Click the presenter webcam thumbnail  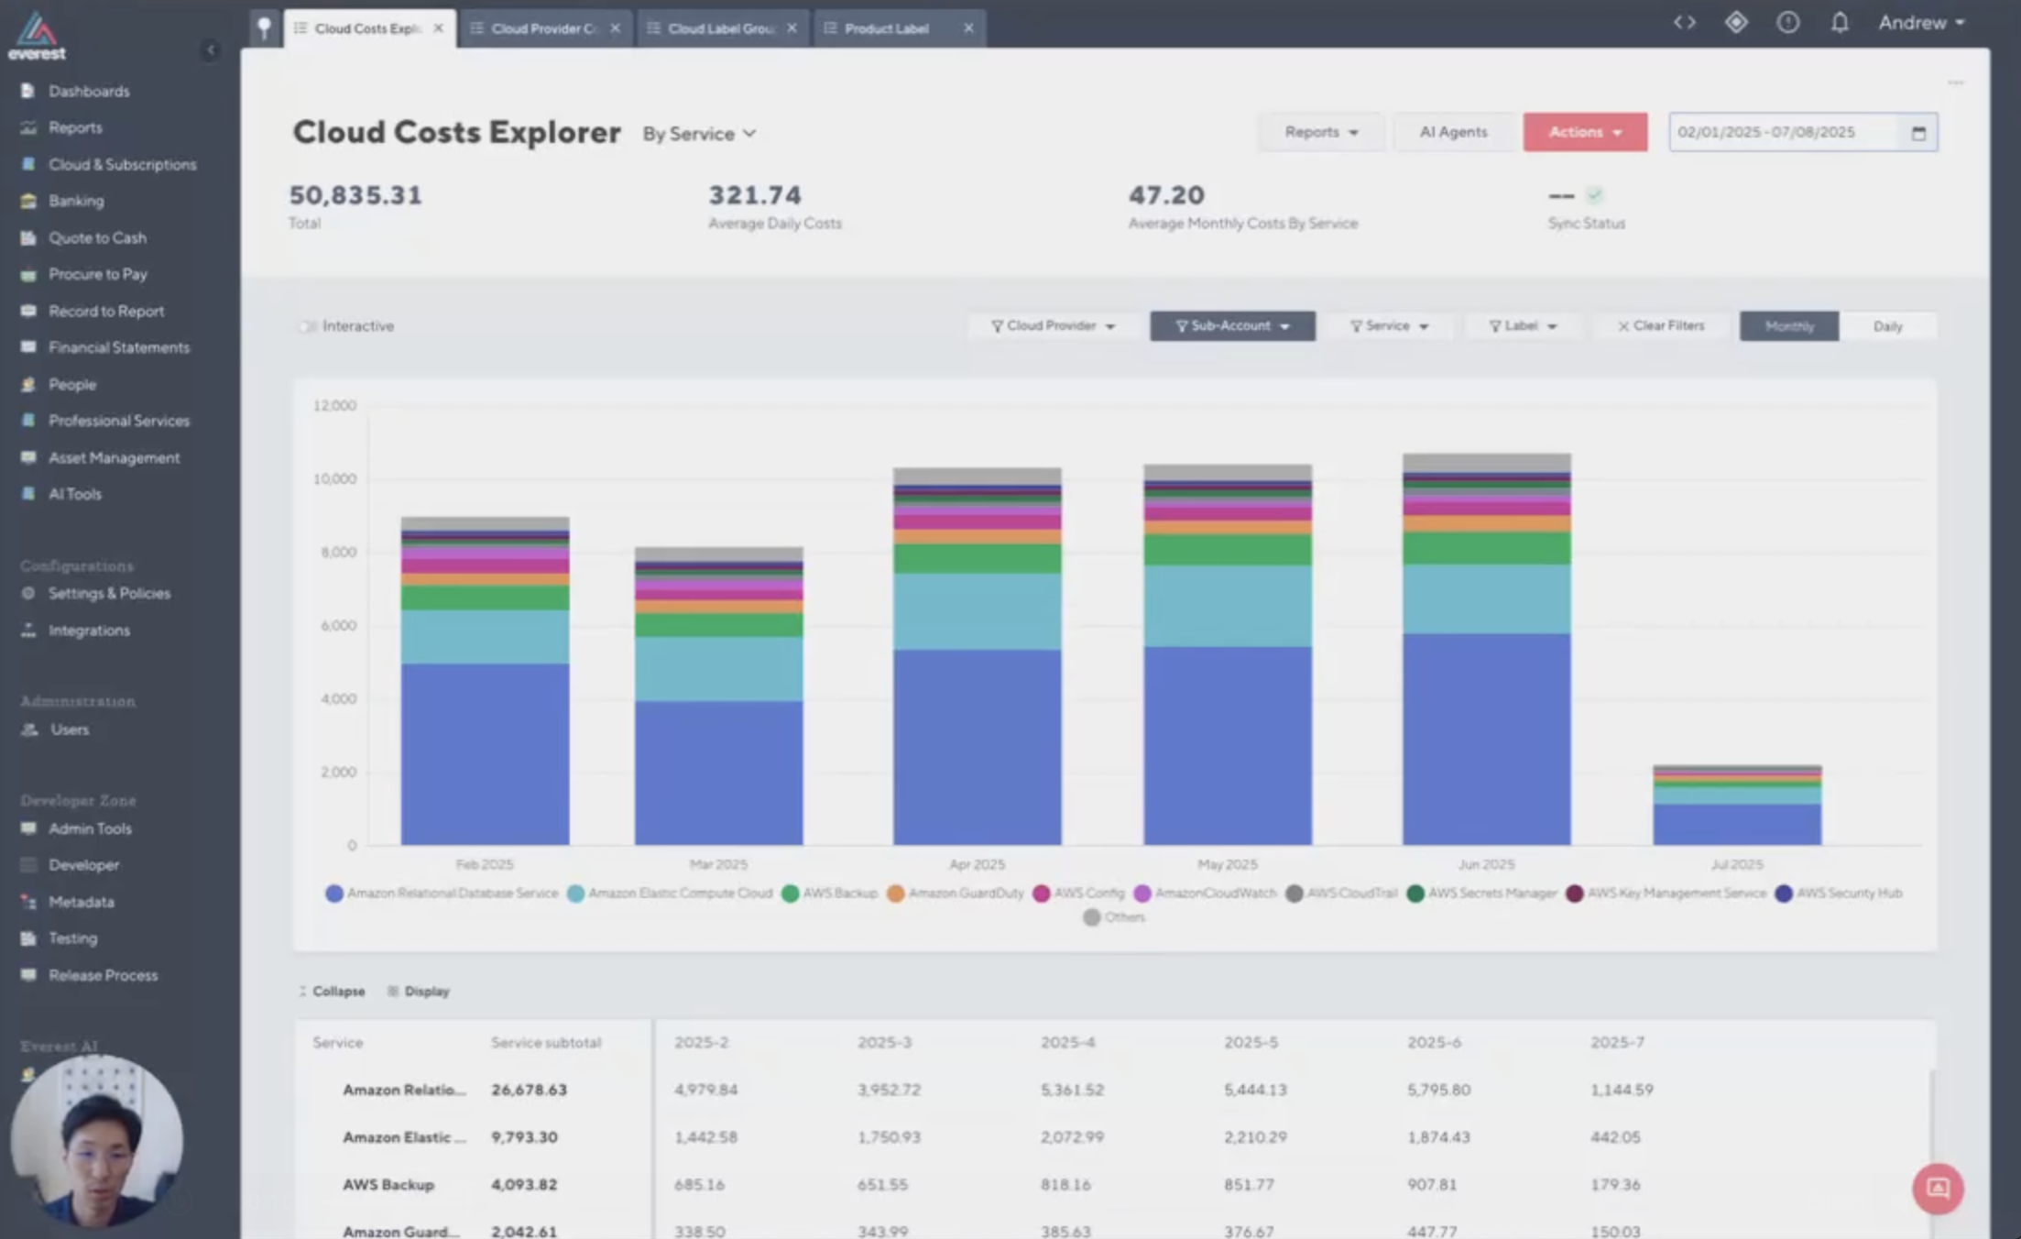pyautogui.click(x=96, y=1142)
